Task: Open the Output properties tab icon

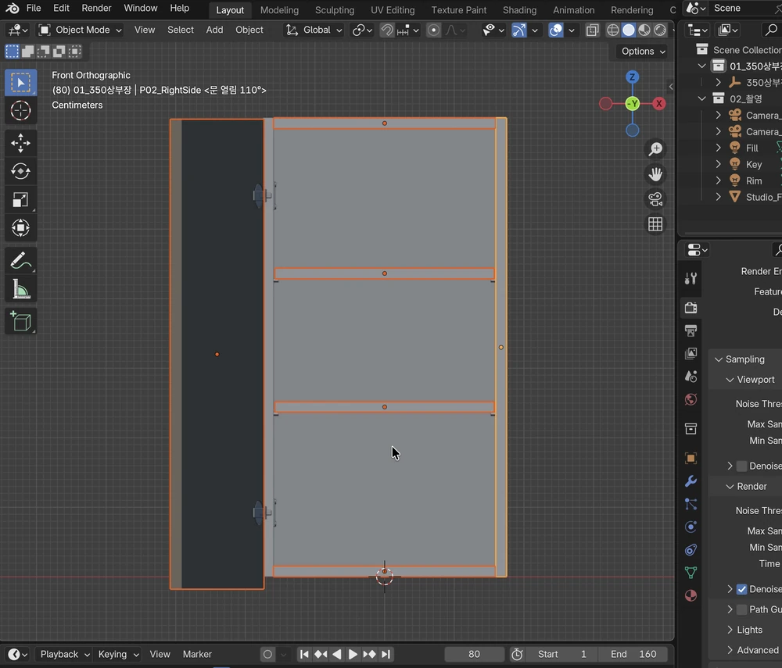Action: click(691, 330)
